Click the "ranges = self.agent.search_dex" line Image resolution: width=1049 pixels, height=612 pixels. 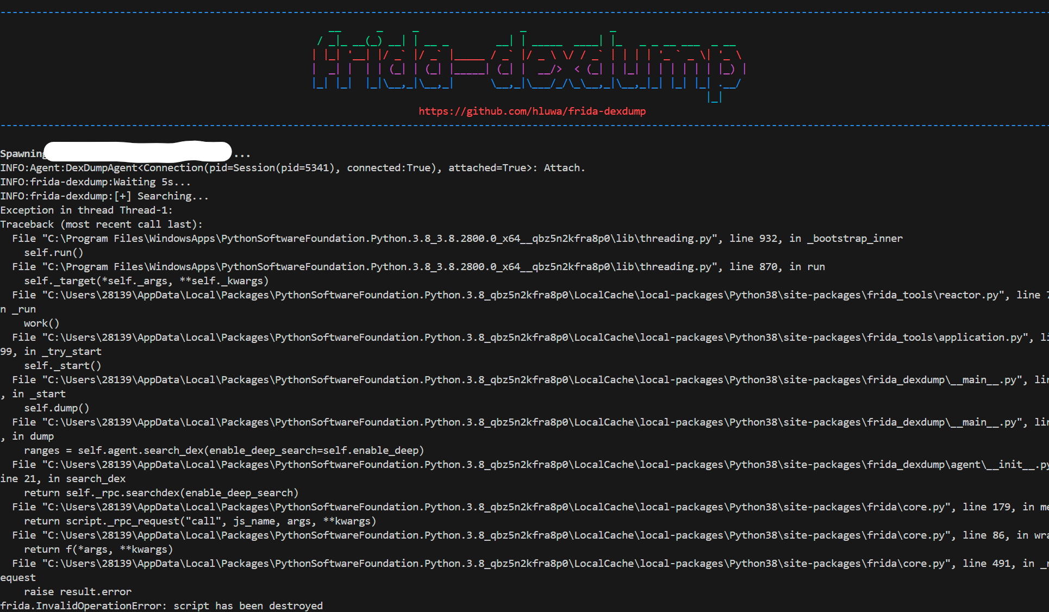pyautogui.click(x=223, y=451)
